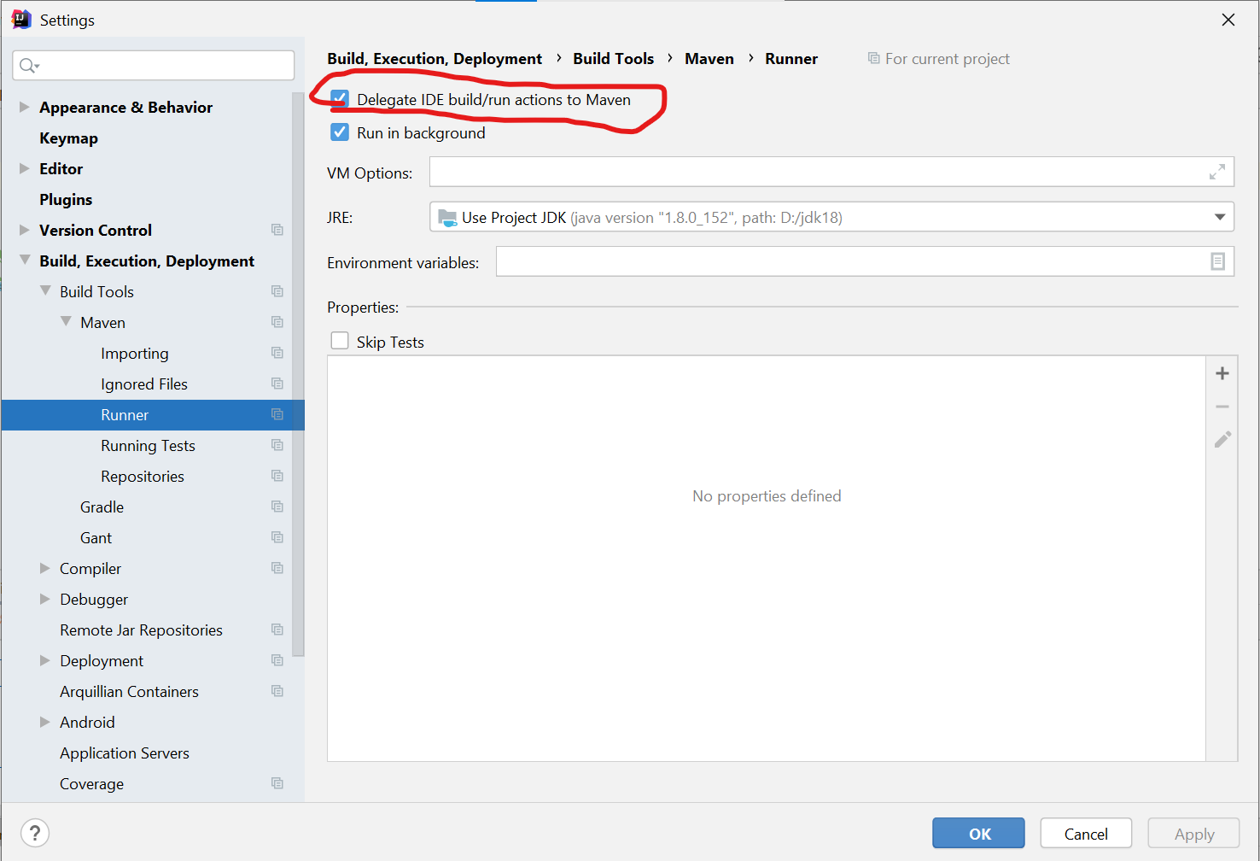Click project-level icon beside Maven row
Screen dimensions: 1260x861
[x=277, y=322]
